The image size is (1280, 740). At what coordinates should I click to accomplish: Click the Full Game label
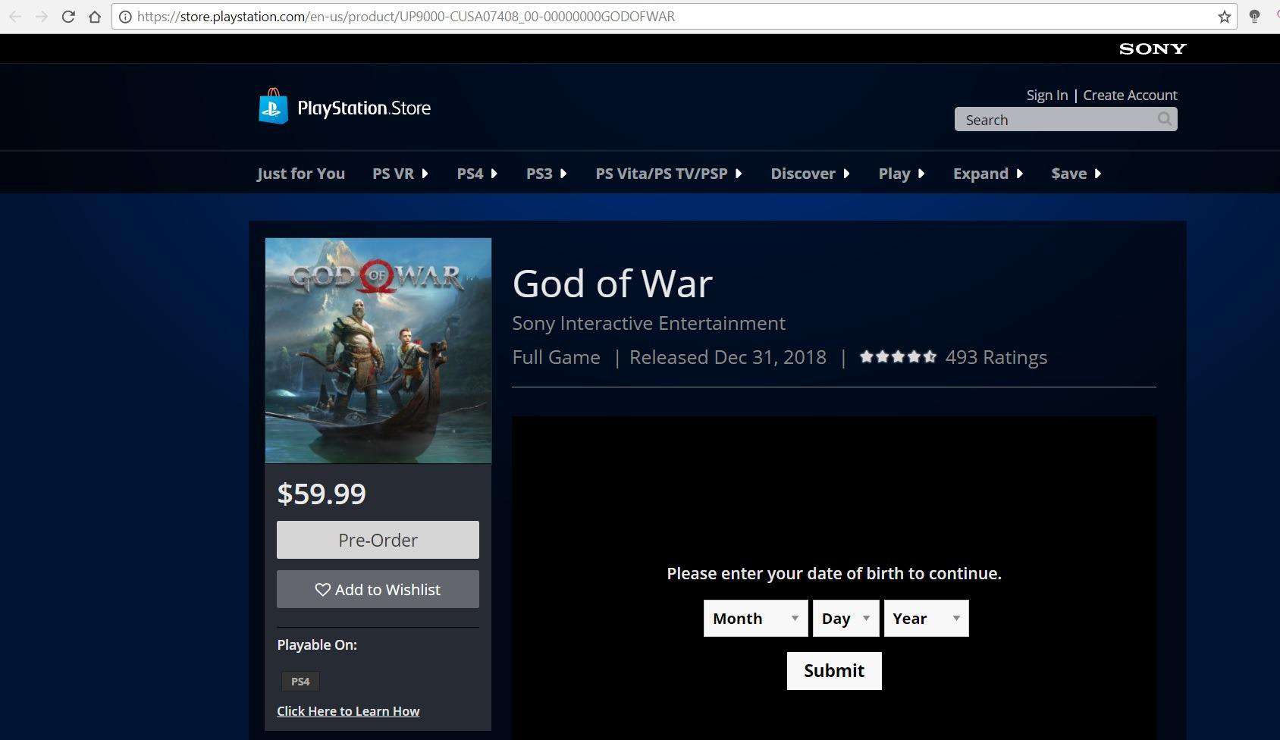[x=556, y=357]
